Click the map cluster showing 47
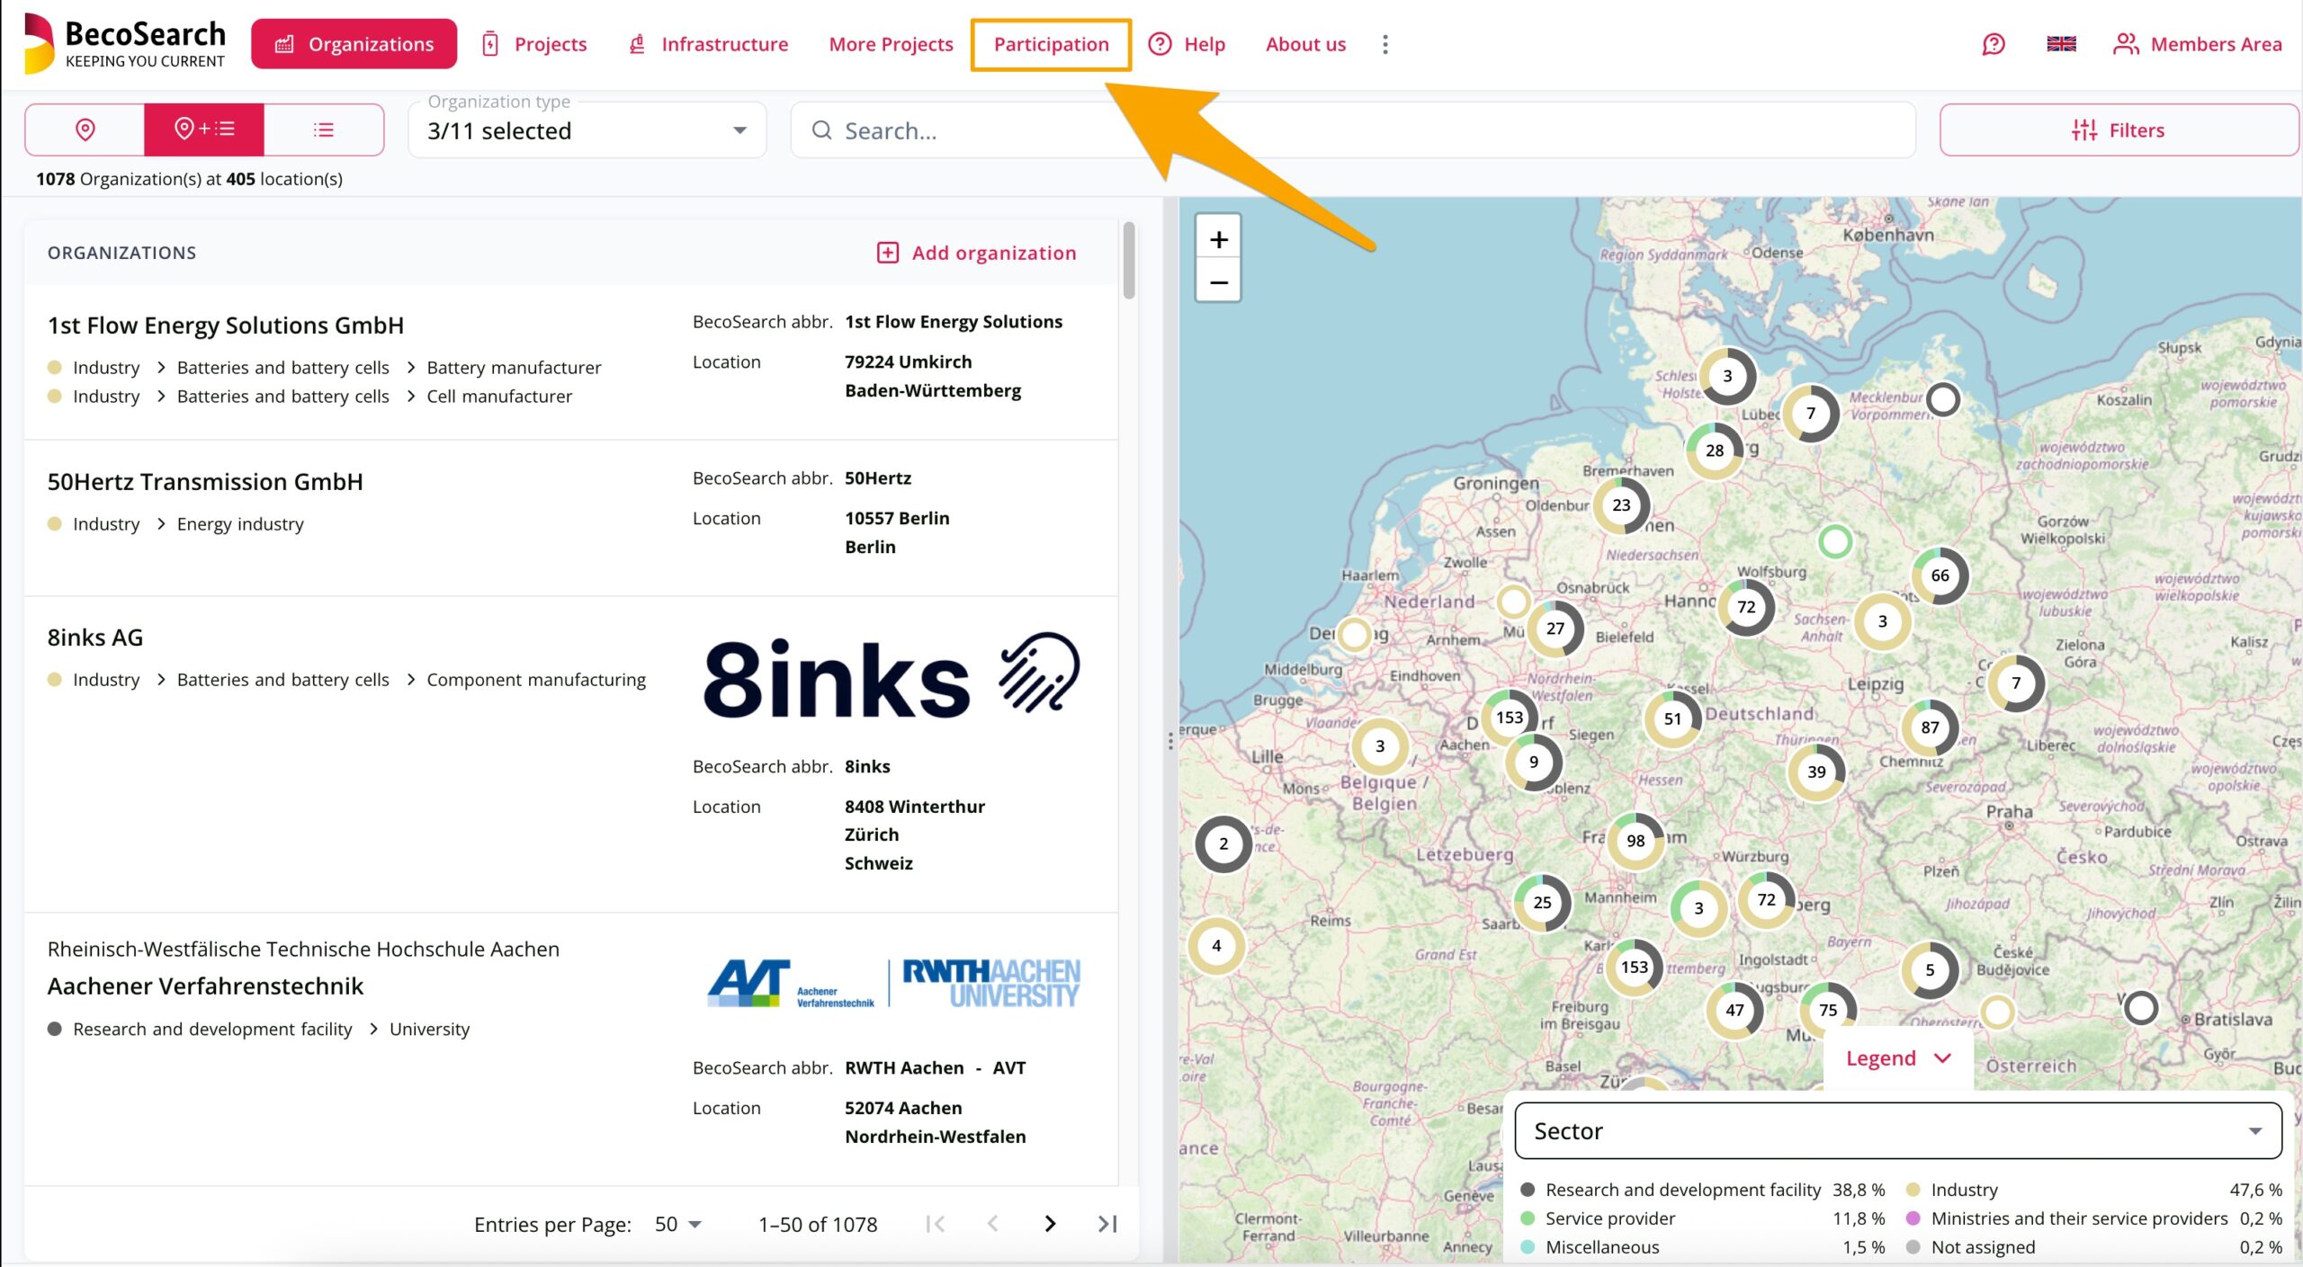The height and width of the screenshot is (1267, 2303). pyautogui.click(x=1734, y=1010)
